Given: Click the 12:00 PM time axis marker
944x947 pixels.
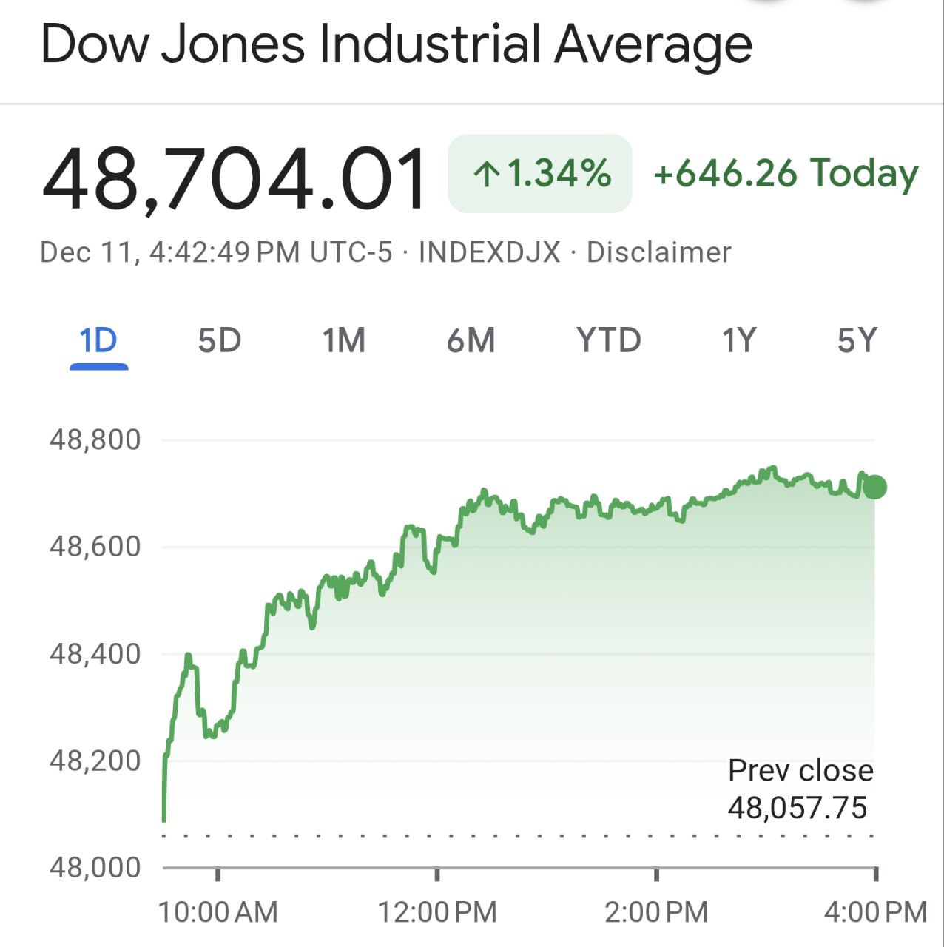Looking at the screenshot, I should [437, 912].
